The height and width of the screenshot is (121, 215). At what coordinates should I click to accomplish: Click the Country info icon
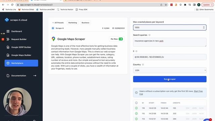click(143, 65)
